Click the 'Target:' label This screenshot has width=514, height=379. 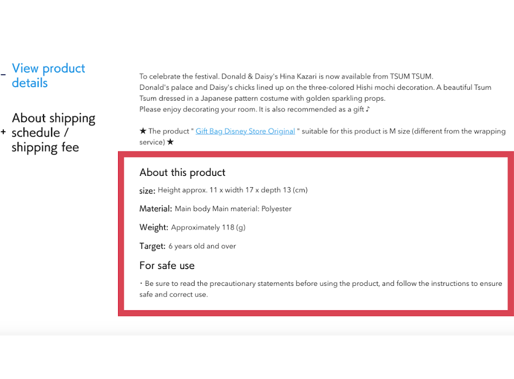pos(152,246)
